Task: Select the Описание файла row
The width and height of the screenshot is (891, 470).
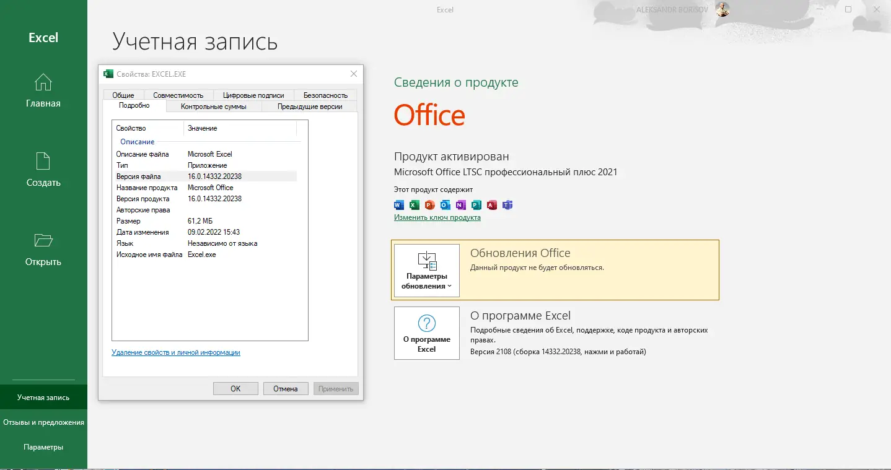Action: click(x=205, y=154)
